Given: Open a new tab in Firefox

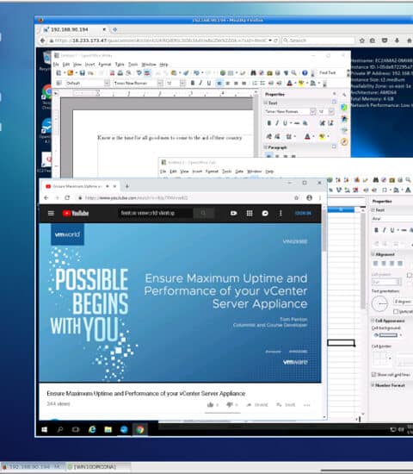Looking at the screenshot, I should [x=114, y=29].
